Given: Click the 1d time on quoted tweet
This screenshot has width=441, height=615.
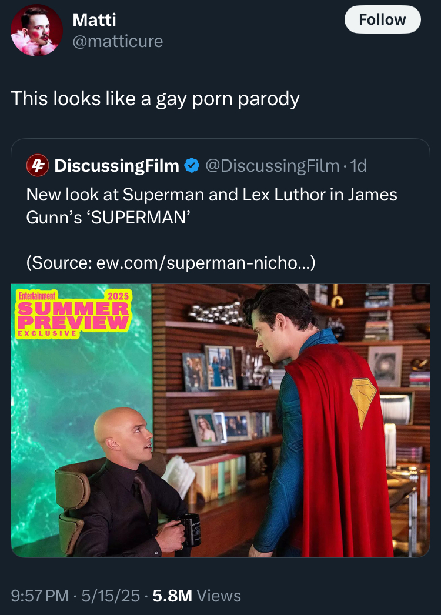Looking at the screenshot, I should coord(358,166).
